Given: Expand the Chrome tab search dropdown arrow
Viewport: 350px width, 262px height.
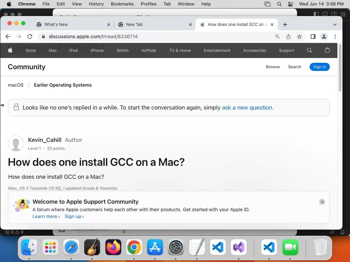Looking at the screenshot, I should click(x=335, y=25).
